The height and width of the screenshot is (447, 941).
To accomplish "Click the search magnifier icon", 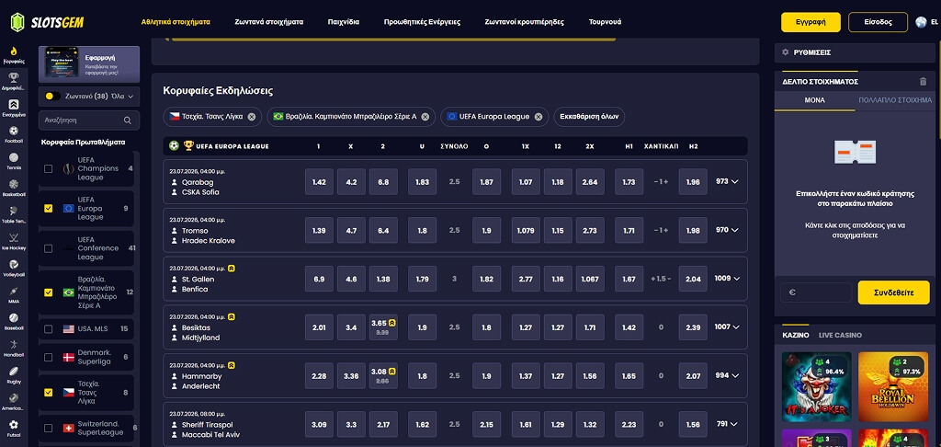I will coord(127,120).
